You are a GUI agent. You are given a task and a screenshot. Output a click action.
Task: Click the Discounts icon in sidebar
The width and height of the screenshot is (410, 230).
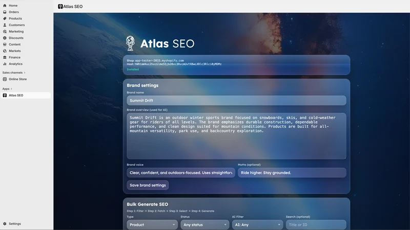point(5,38)
